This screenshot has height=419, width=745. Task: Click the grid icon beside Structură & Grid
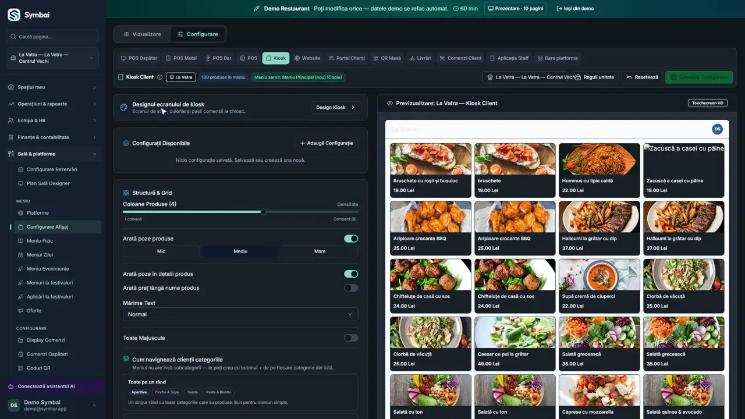point(126,193)
